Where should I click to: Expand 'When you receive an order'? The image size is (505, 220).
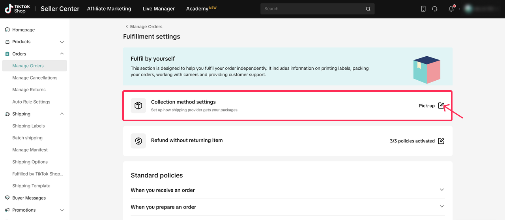click(x=441, y=190)
